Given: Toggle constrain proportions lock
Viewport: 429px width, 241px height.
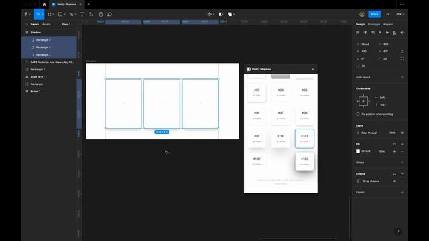Looking at the screenshot, I should tap(402, 52).
